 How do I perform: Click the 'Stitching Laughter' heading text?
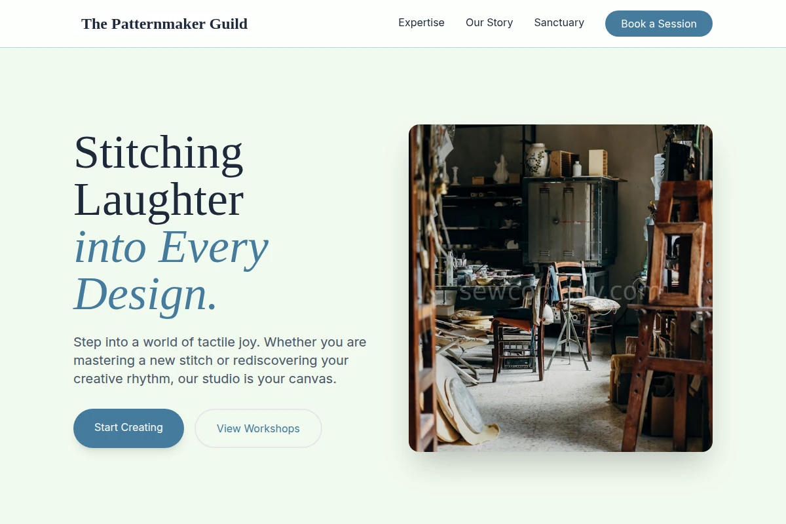click(159, 176)
